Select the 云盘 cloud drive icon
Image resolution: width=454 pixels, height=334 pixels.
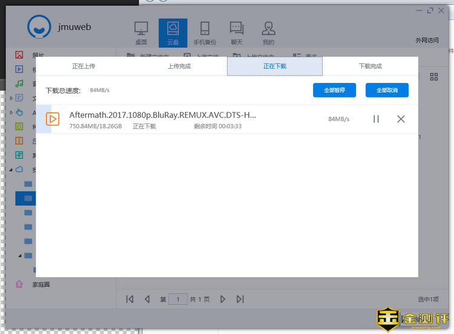[x=173, y=33]
